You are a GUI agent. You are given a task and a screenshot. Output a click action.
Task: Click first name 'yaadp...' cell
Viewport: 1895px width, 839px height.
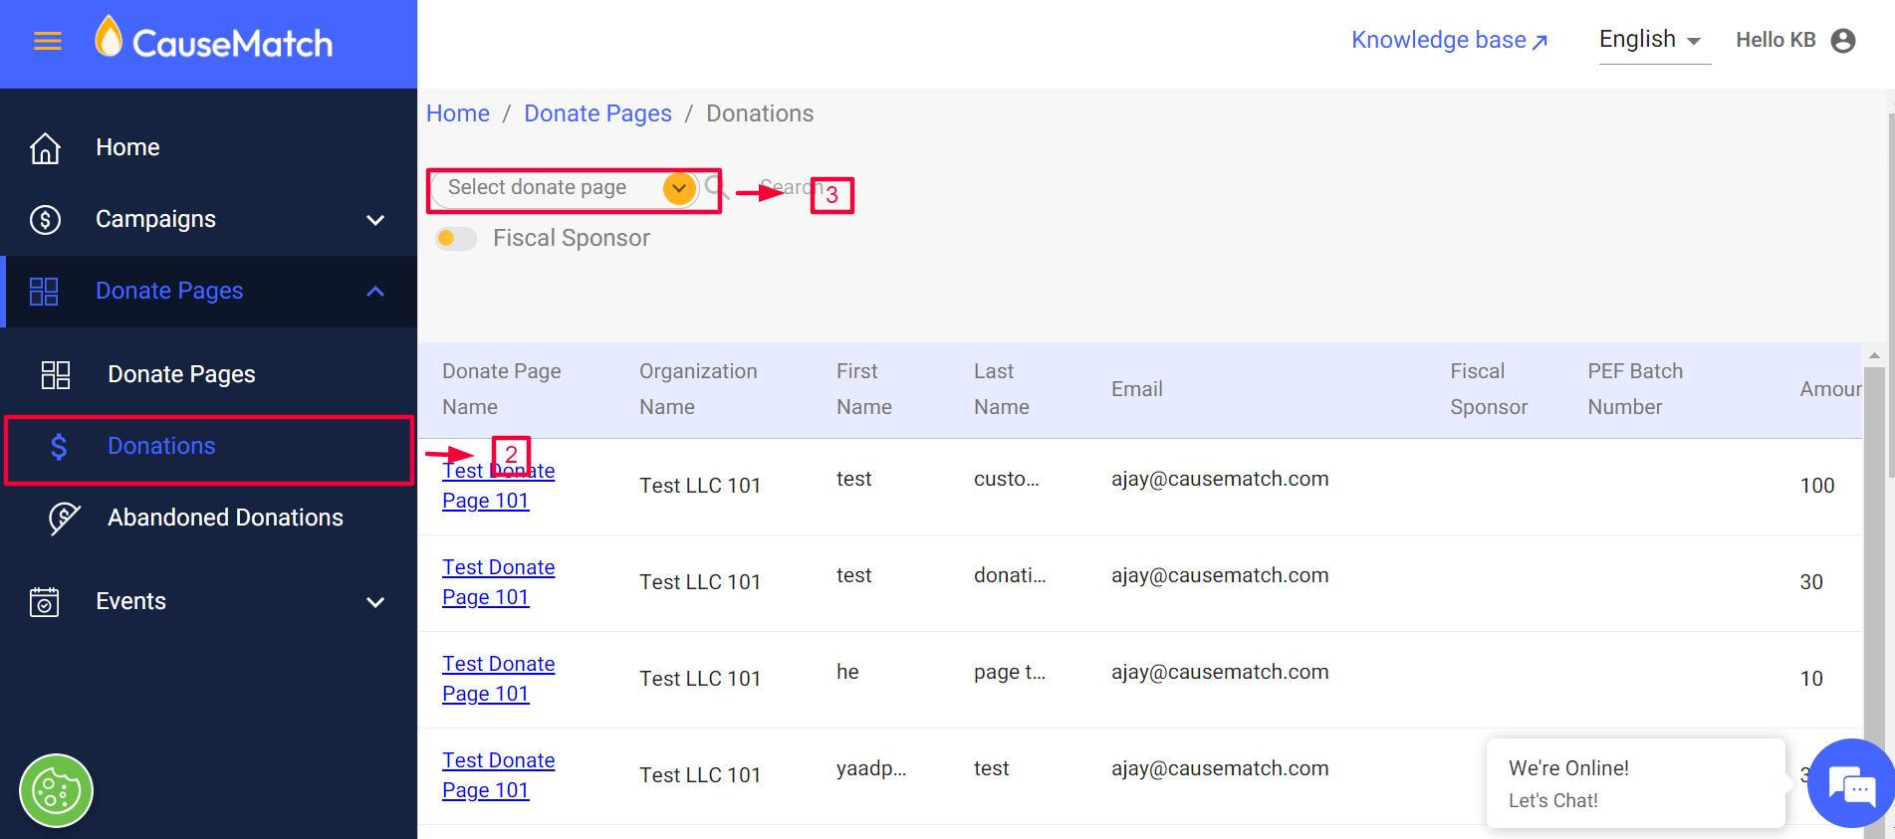click(871, 768)
